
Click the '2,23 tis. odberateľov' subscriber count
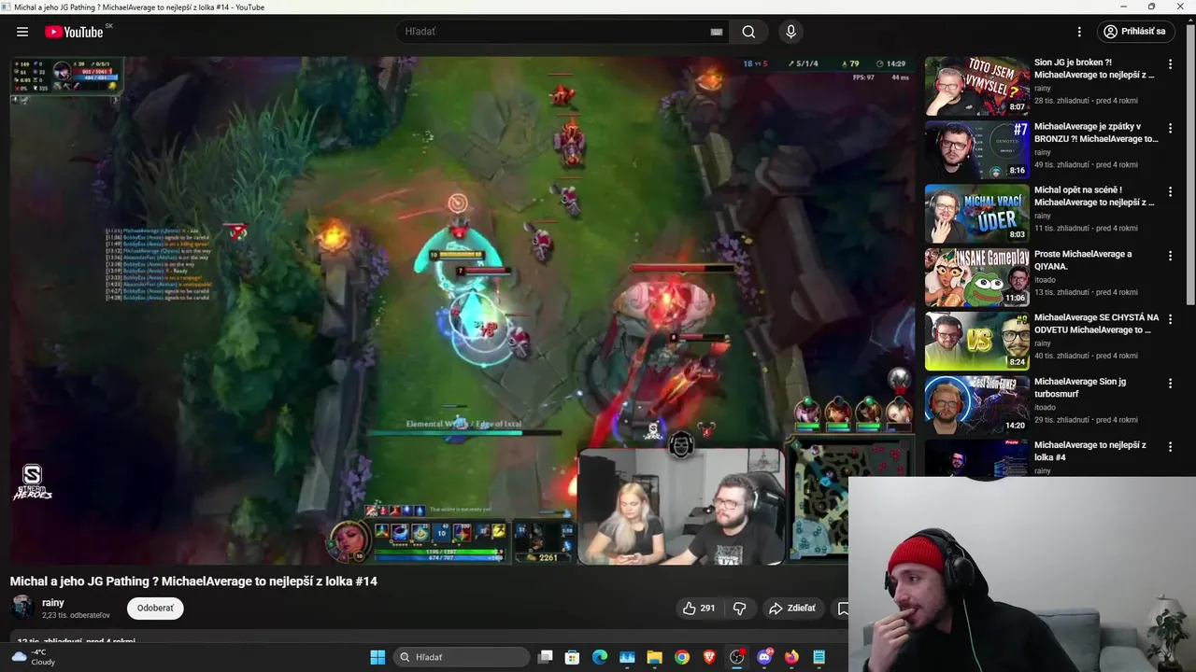[76, 615]
